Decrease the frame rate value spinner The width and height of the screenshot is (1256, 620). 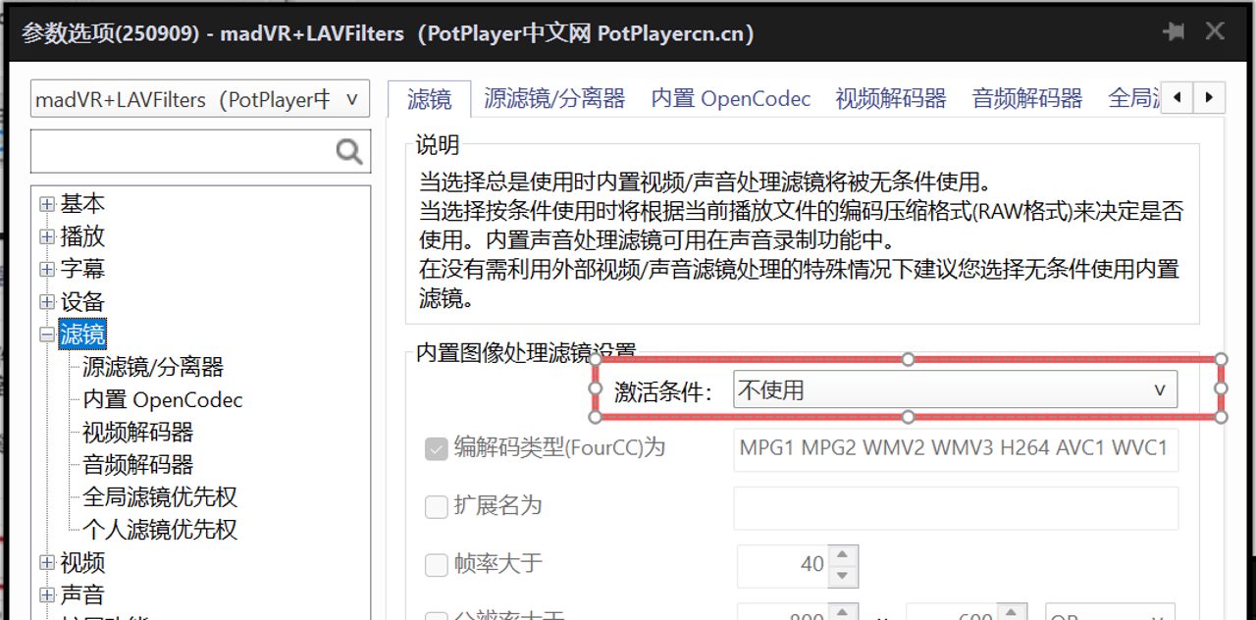click(x=843, y=577)
